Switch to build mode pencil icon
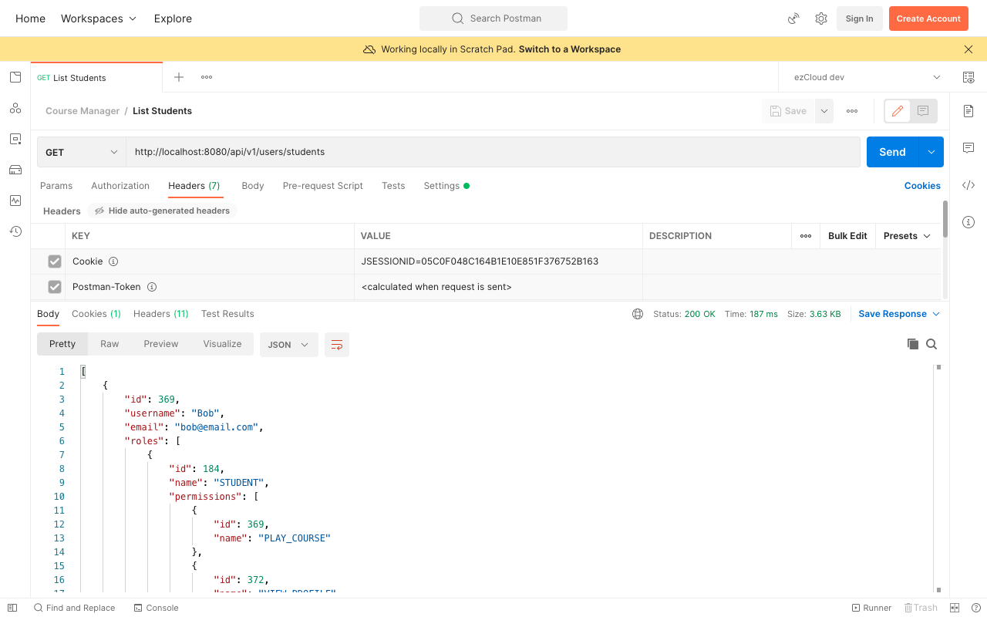 click(898, 111)
